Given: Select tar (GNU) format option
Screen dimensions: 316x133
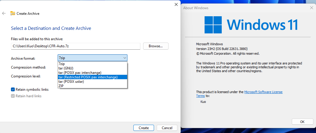Looking at the screenshot, I should 93,68.
